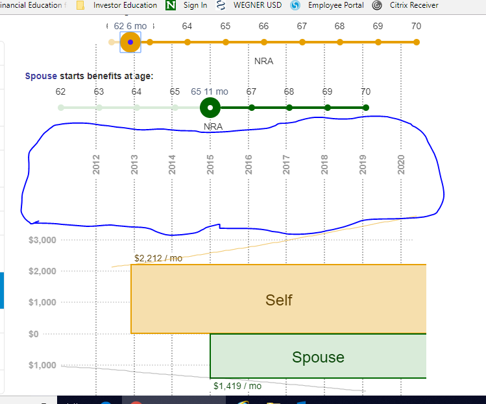Viewport: 486px width, 404px height.
Task: Click the Self benefit bar in chart
Action: point(278,299)
